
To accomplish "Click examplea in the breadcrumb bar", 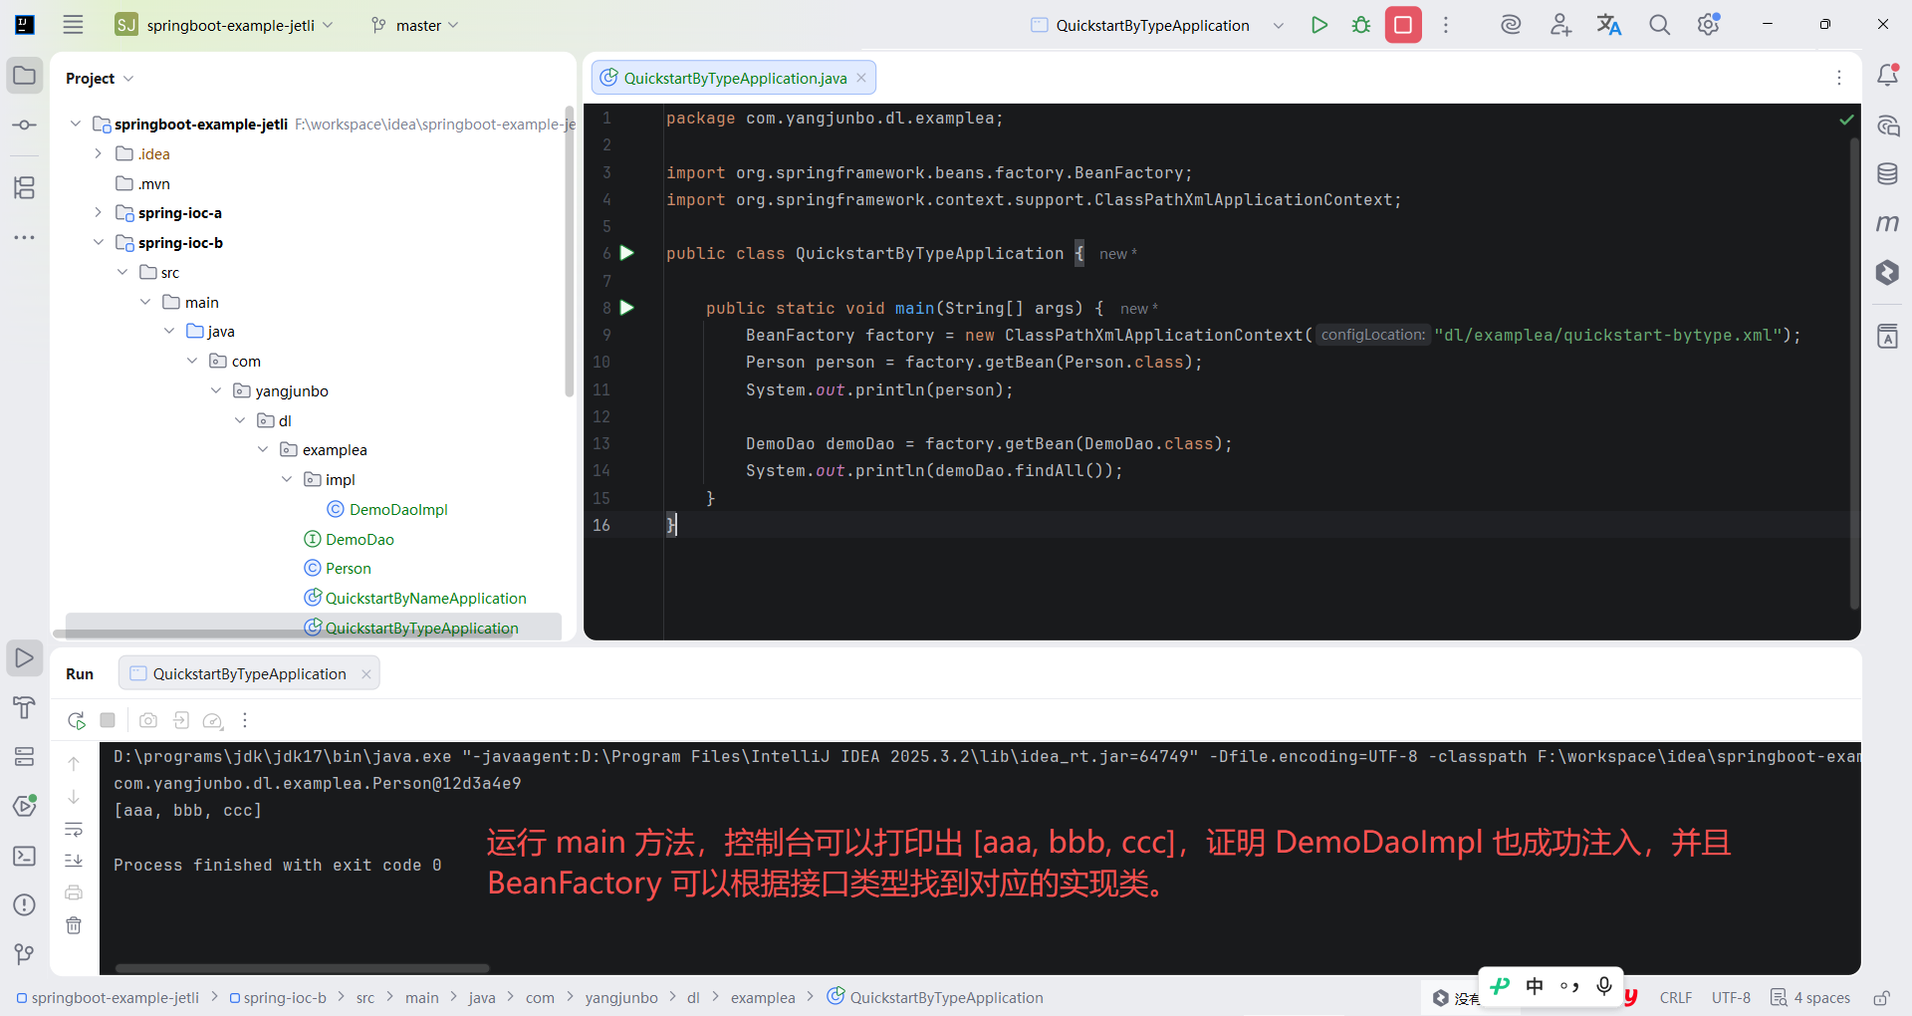I will pyautogui.click(x=763, y=998).
